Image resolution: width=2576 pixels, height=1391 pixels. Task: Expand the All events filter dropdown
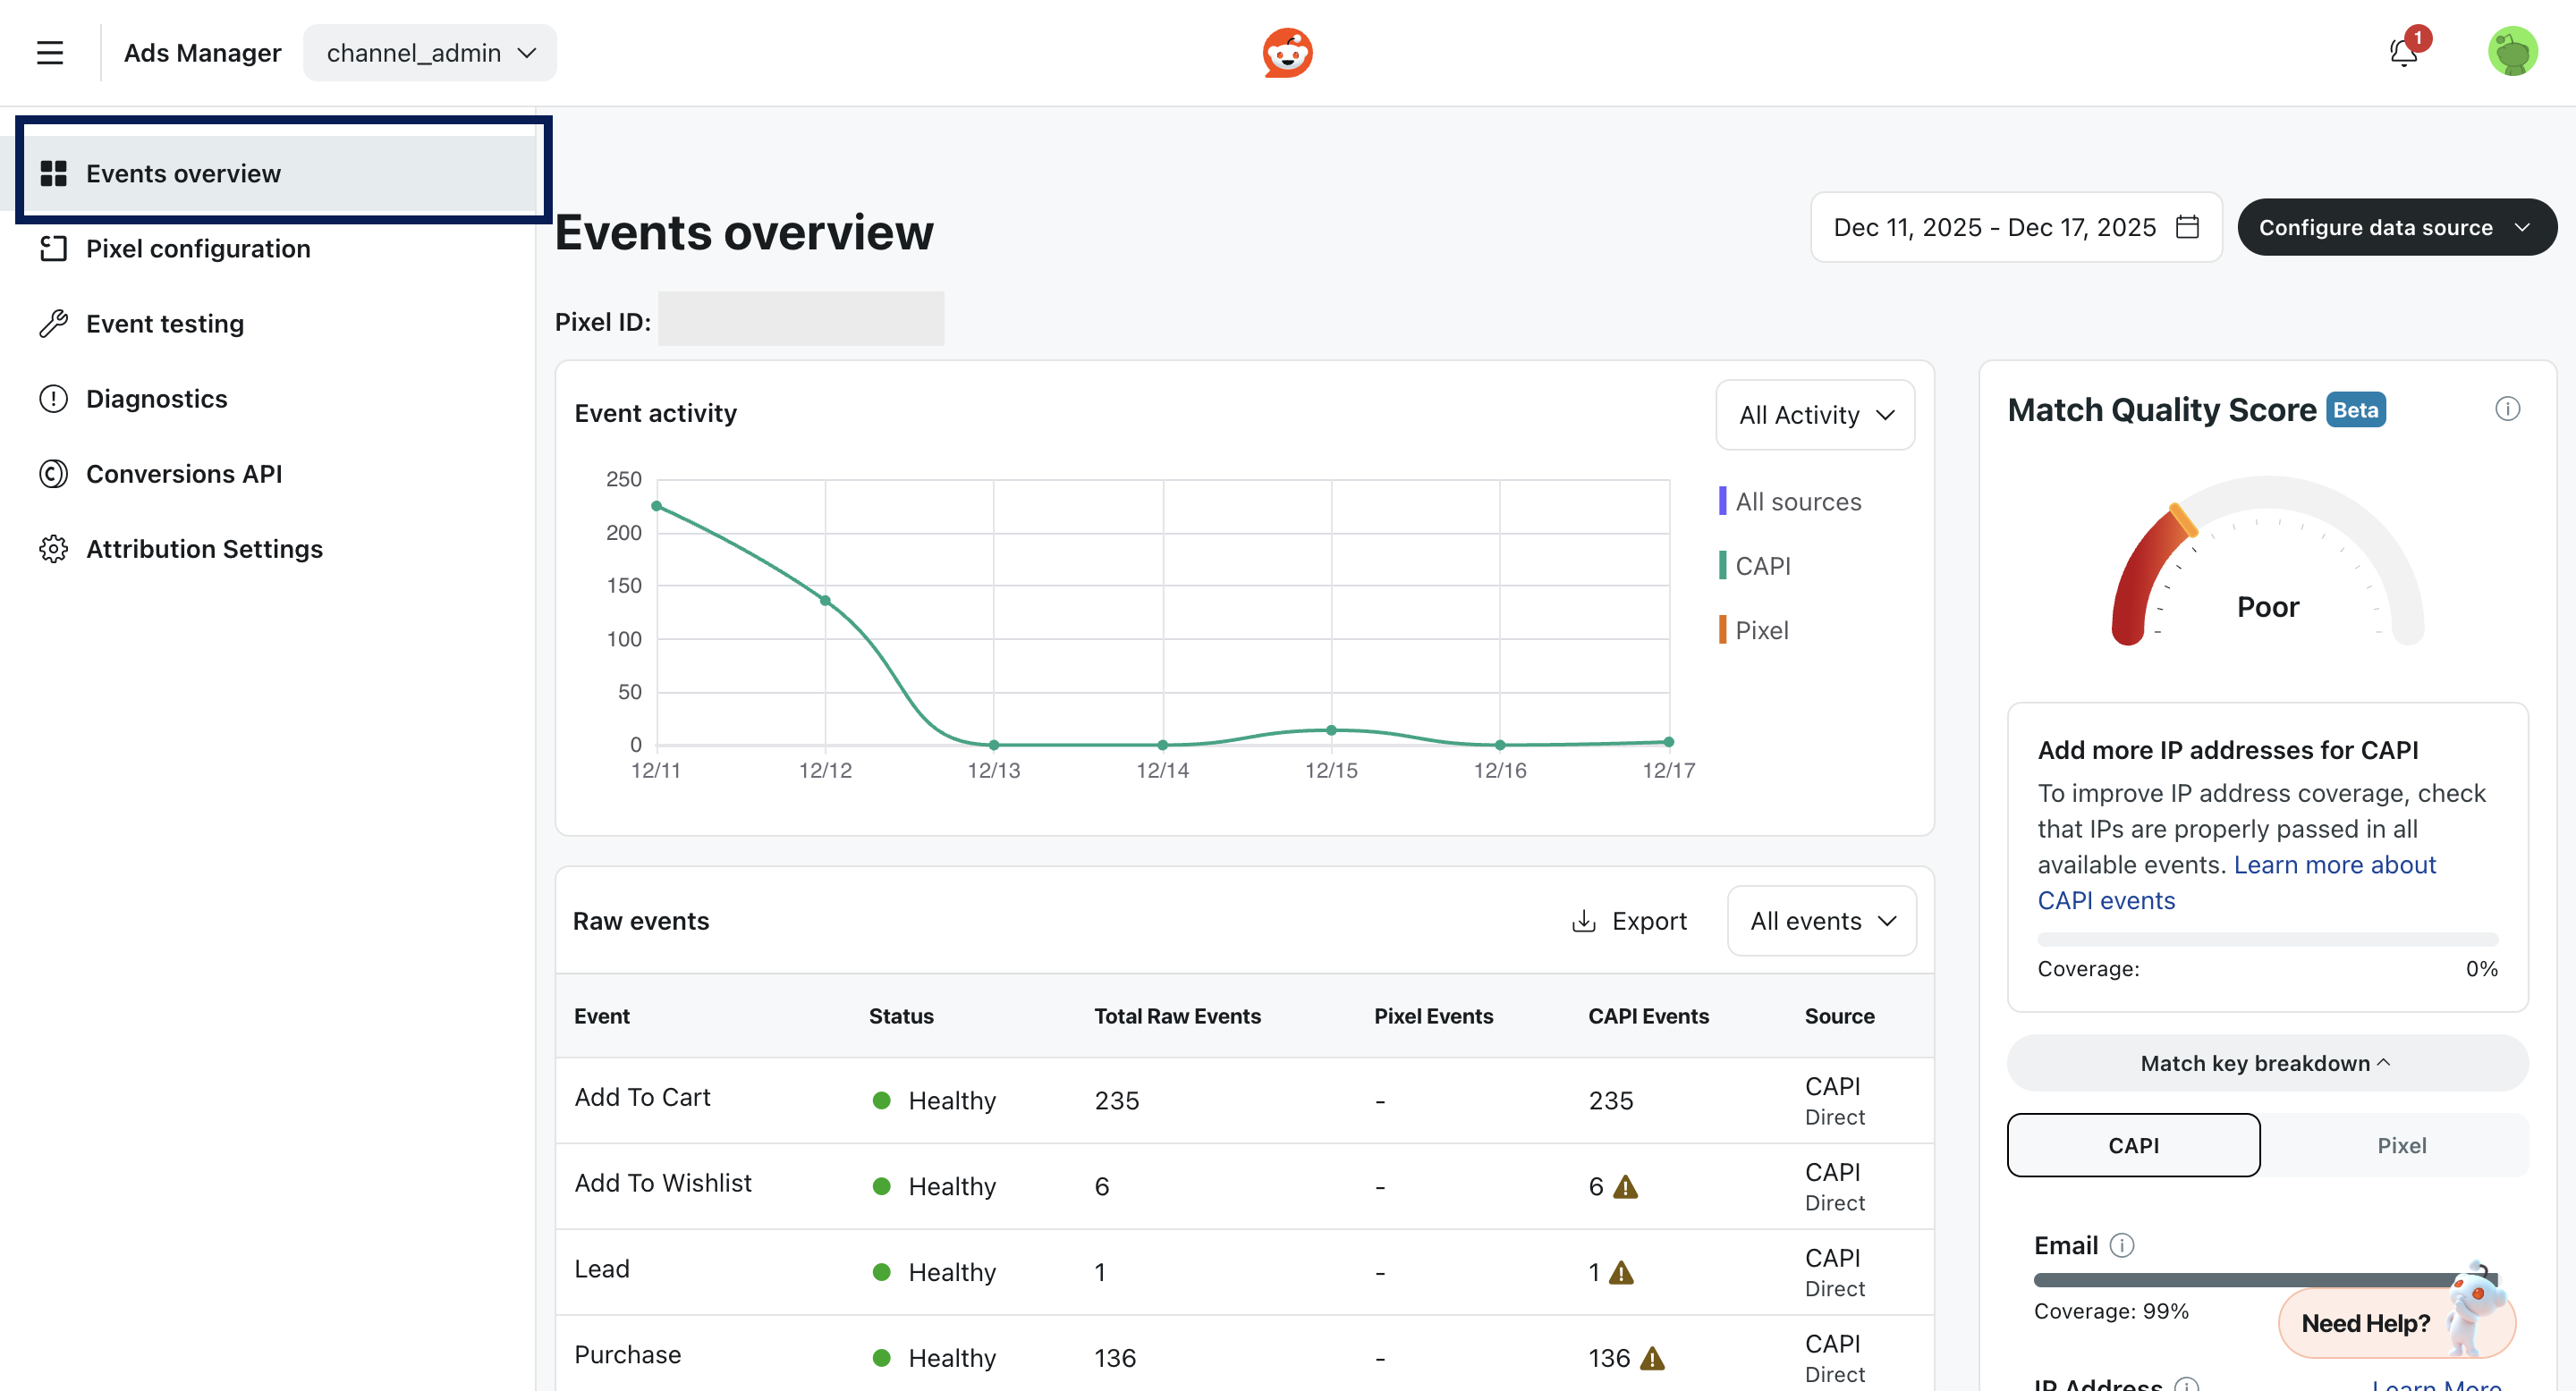pyautogui.click(x=1821, y=922)
